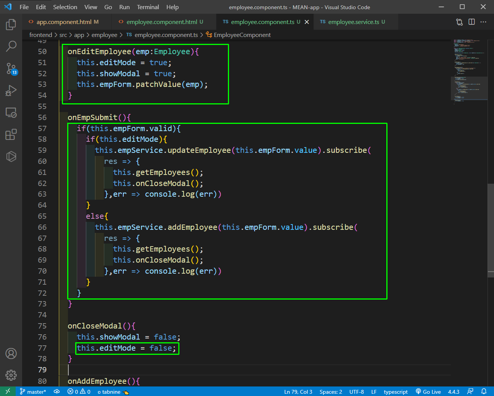Screen dimensions: 494x396
Task: Open notifications bell in status bar
Action: tap(484, 391)
